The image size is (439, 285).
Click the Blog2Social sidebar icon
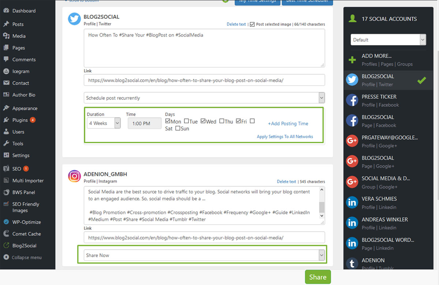(x=6, y=245)
